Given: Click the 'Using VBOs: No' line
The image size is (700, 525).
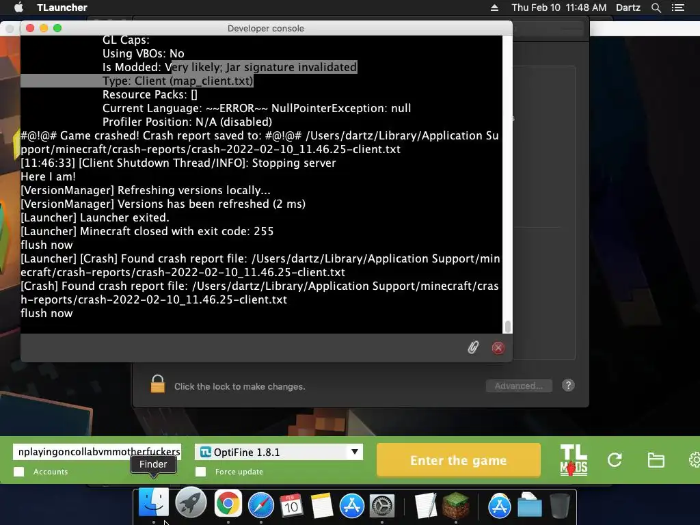Looking at the screenshot, I should click(144, 53).
